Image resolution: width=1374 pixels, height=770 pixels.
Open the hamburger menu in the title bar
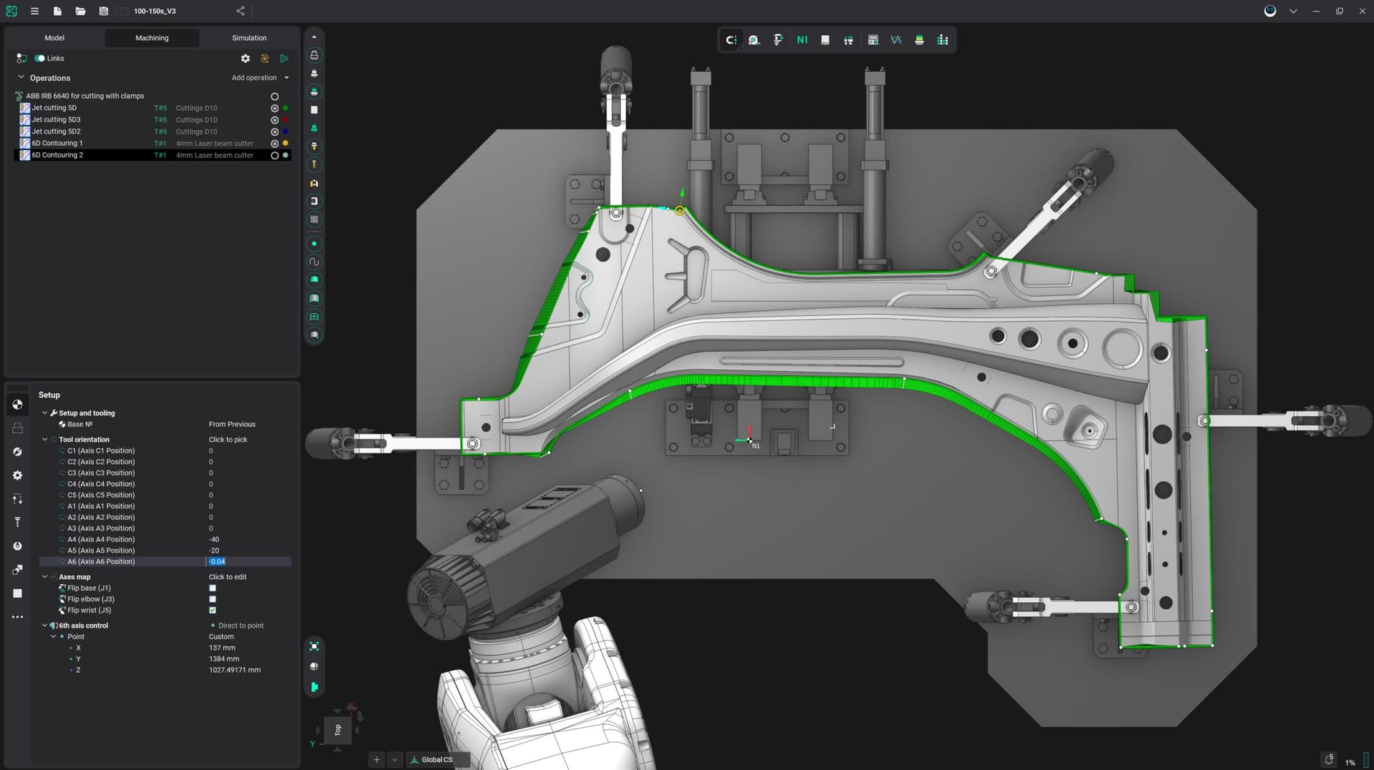click(34, 11)
